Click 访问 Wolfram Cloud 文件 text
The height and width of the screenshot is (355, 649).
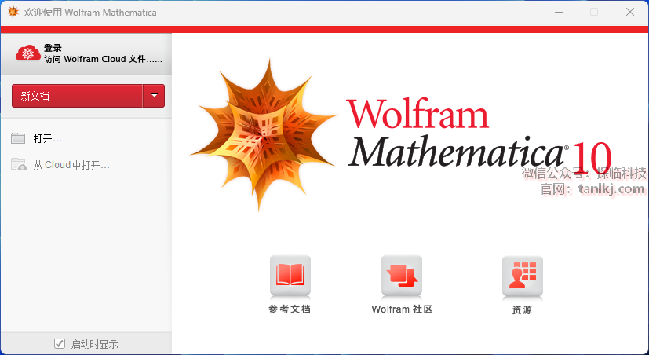103,59
